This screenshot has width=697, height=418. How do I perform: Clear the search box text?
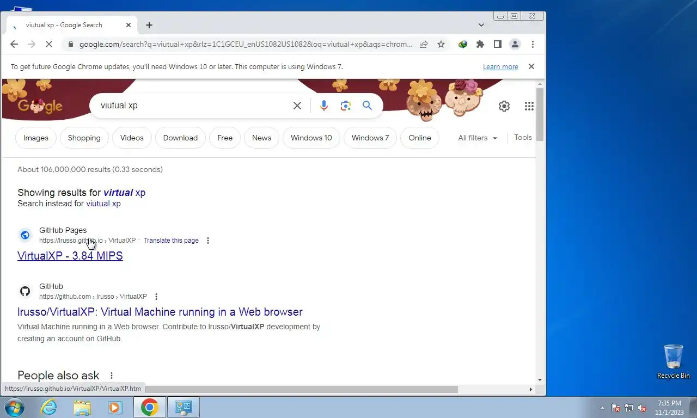click(297, 106)
